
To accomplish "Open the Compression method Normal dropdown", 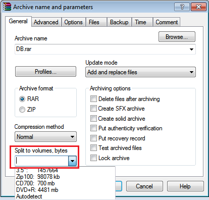I will pos(45,137).
